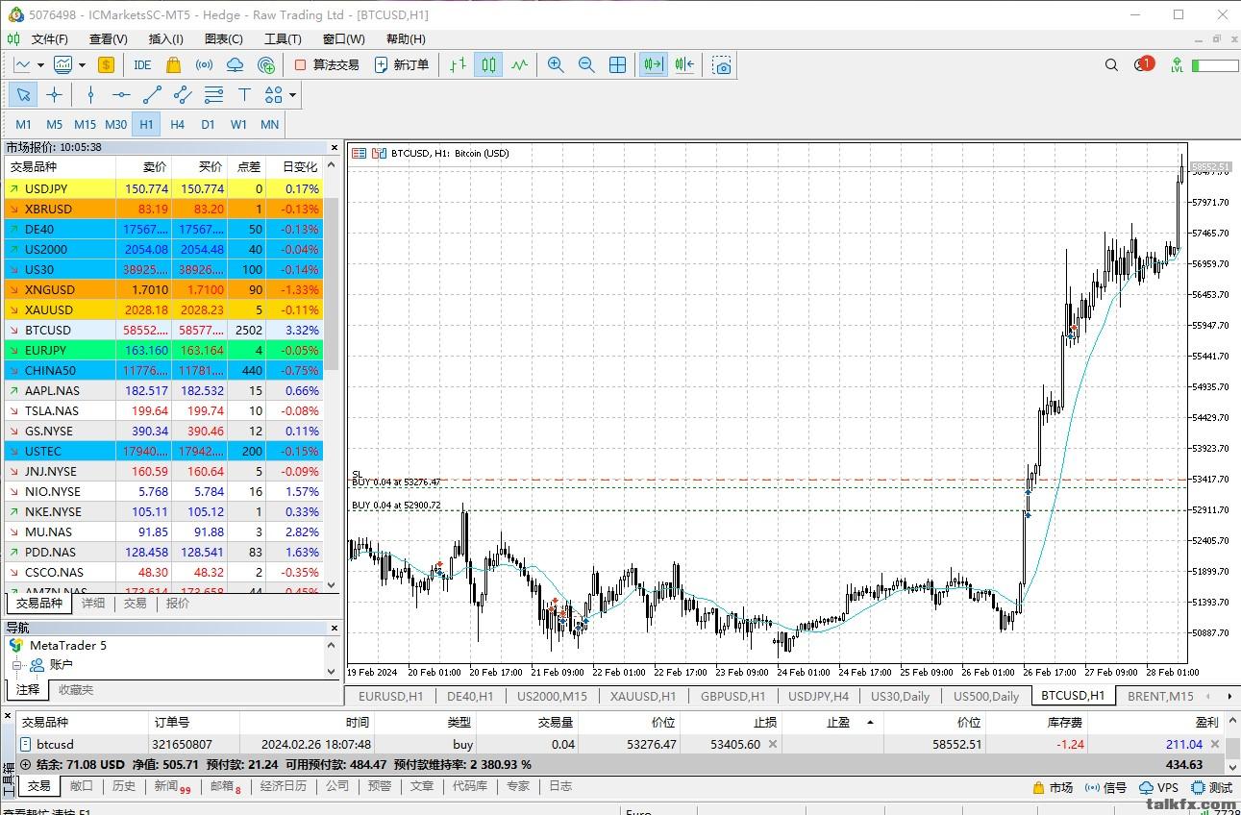Image resolution: width=1241 pixels, height=815 pixels.
Task: Click the Signals broadcast icon
Action: point(204,64)
